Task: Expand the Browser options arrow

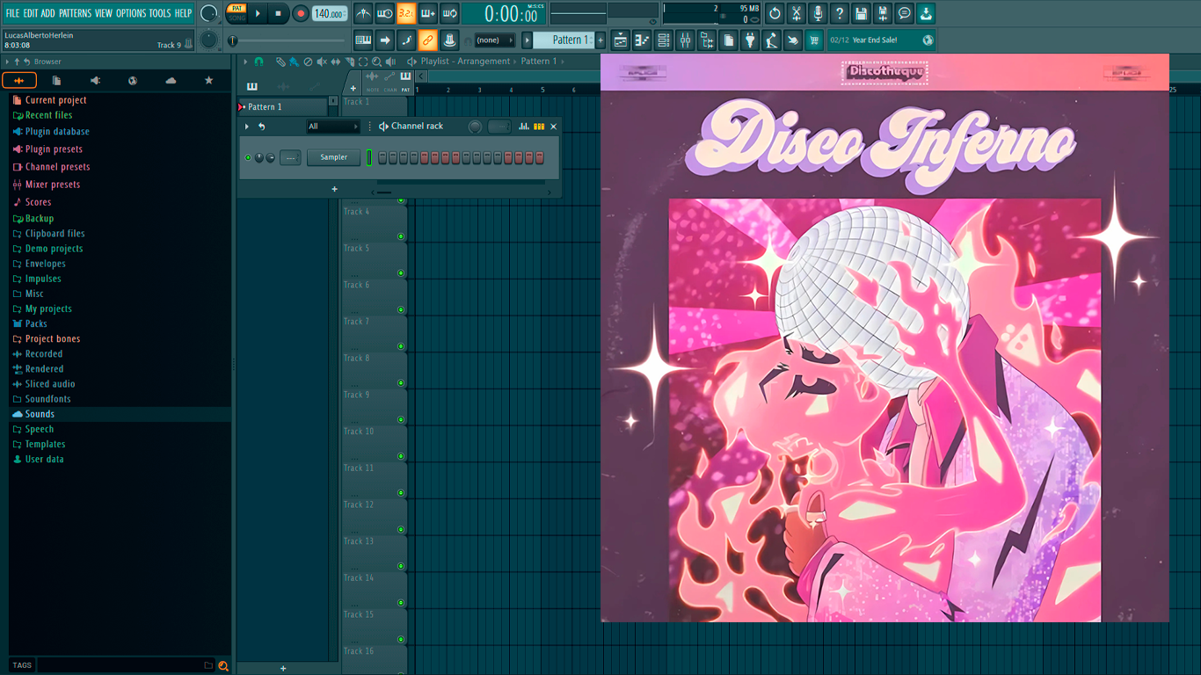Action: tap(8, 62)
